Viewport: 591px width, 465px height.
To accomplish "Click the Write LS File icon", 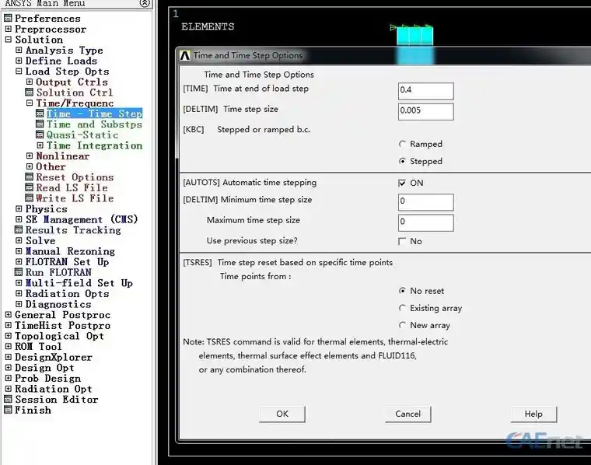I will [x=29, y=198].
